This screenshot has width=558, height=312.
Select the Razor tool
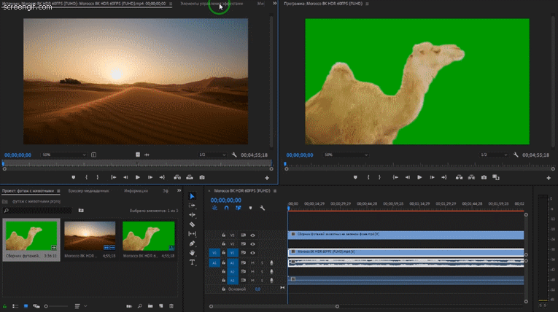tap(192, 225)
